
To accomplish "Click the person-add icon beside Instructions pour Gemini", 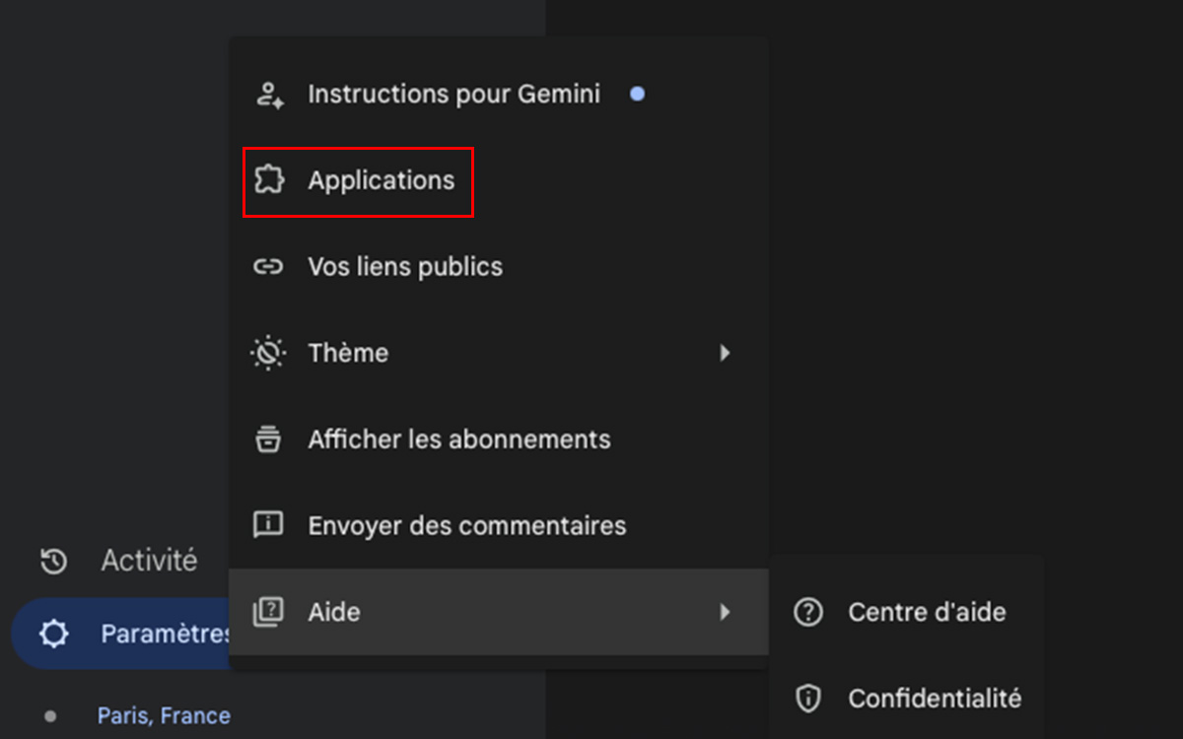I will pos(268,94).
